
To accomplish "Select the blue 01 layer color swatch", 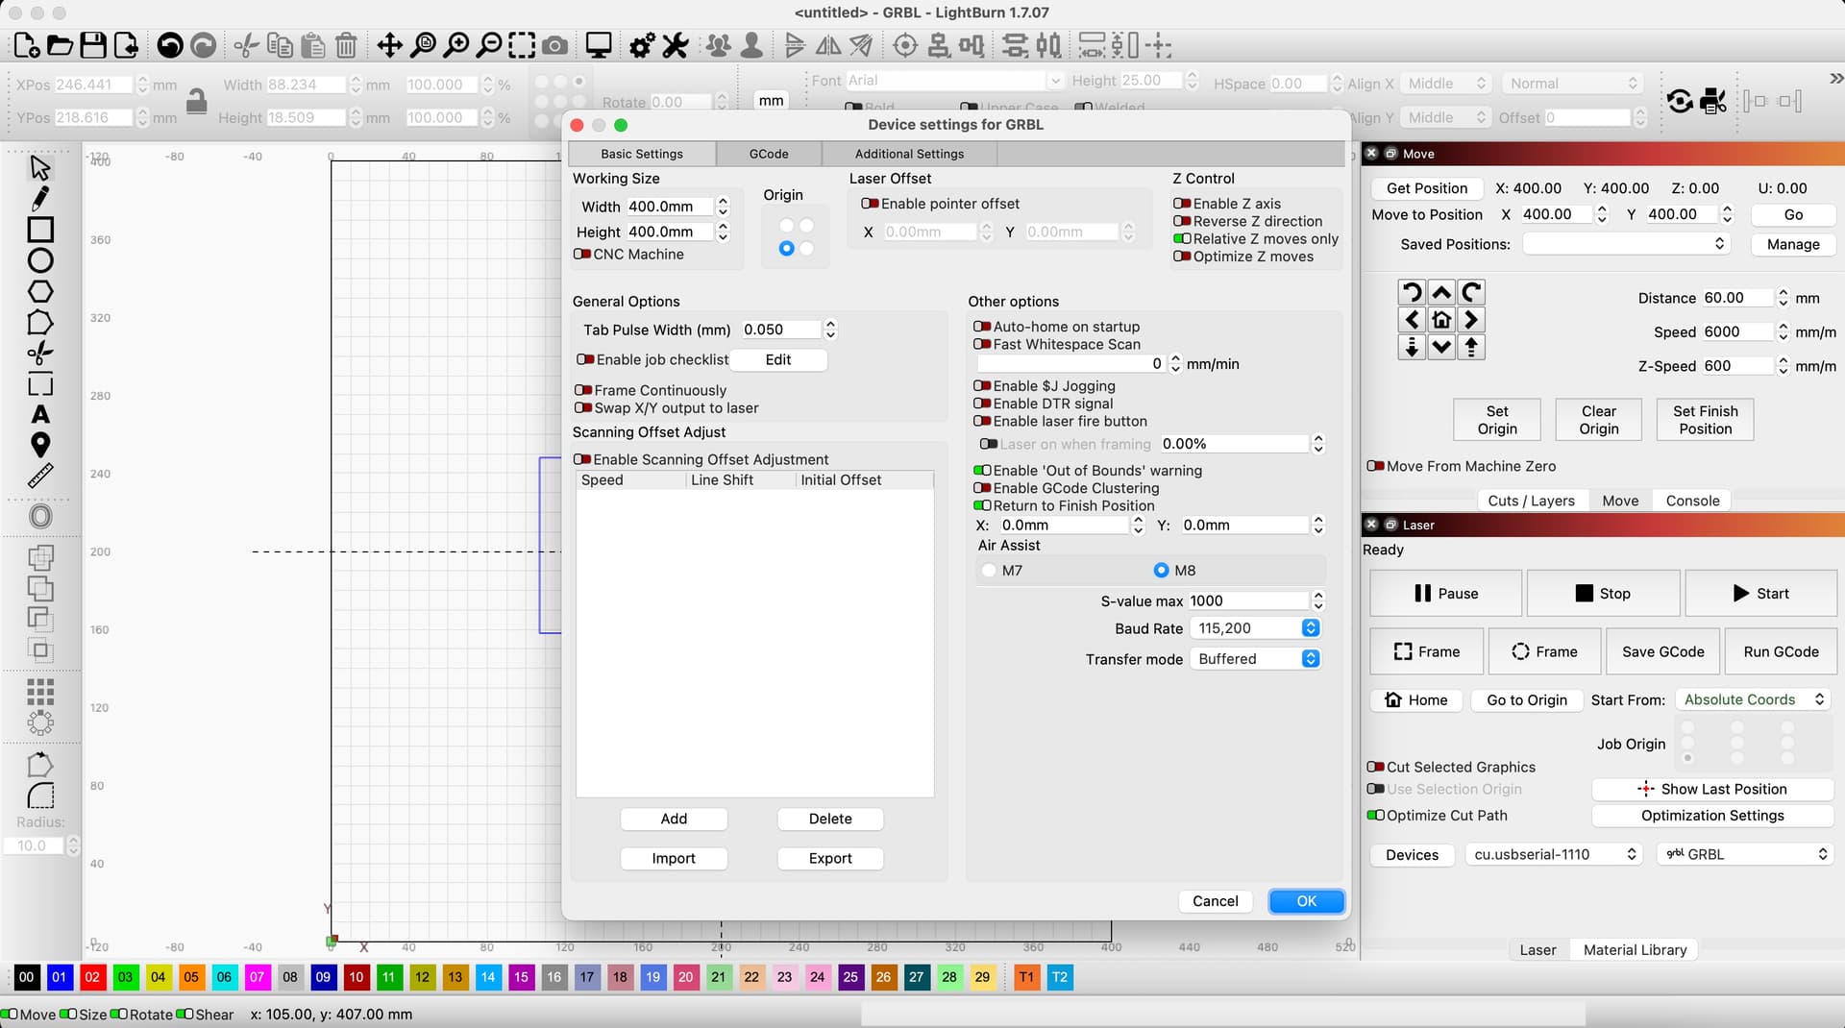I will pyautogui.click(x=60, y=977).
